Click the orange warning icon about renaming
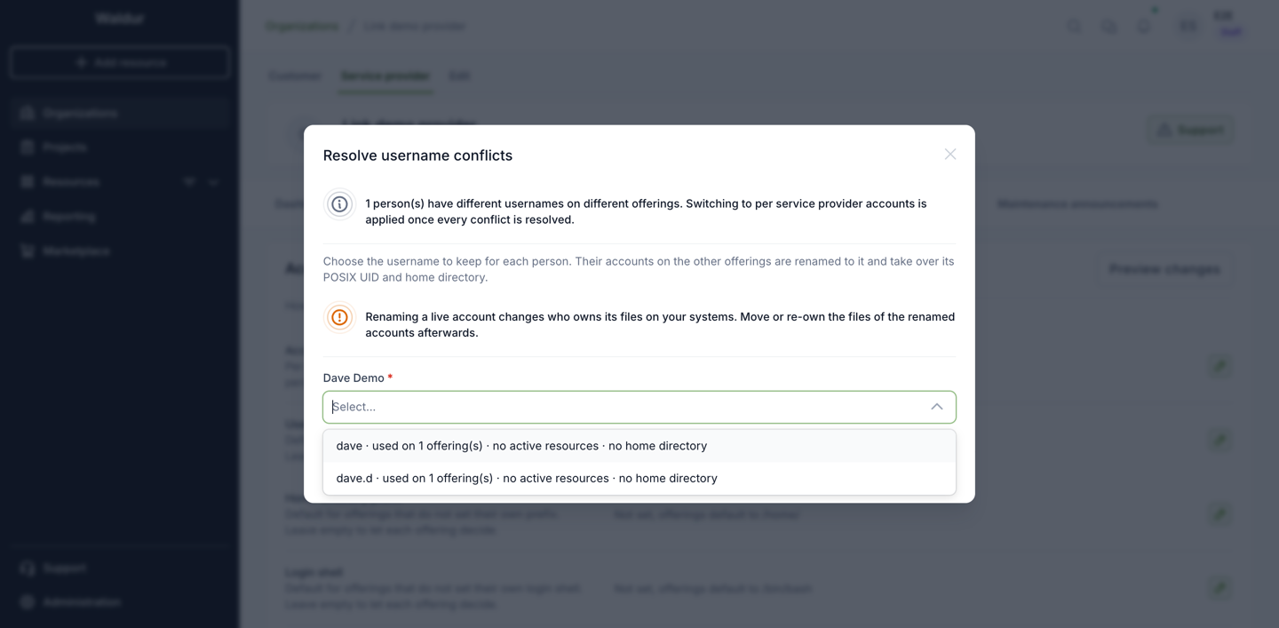The height and width of the screenshot is (628, 1279). pyautogui.click(x=339, y=317)
